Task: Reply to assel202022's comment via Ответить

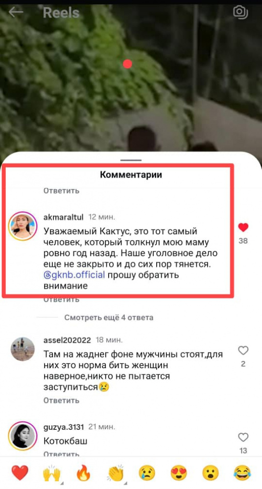Action: pos(61,400)
